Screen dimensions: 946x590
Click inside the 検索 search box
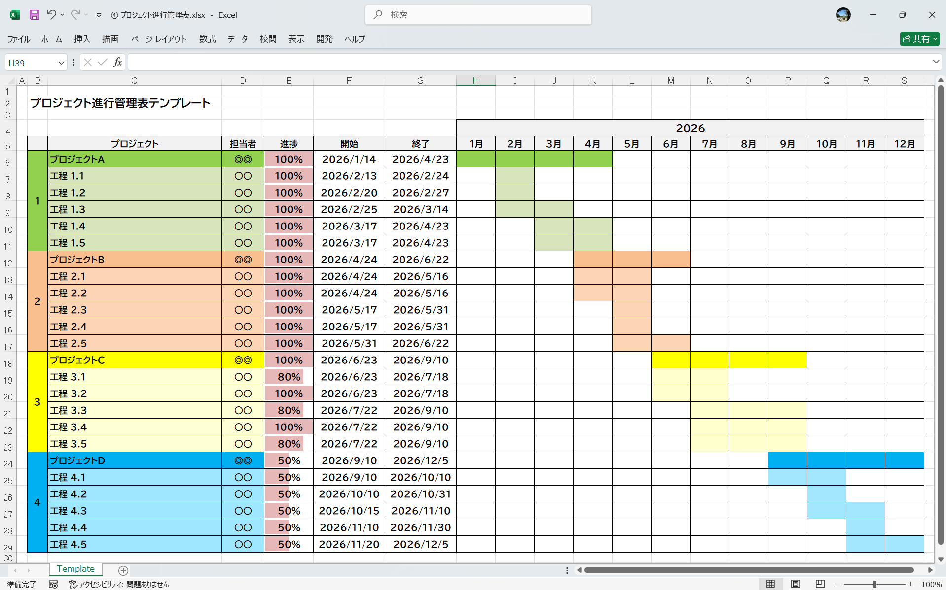[477, 15]
